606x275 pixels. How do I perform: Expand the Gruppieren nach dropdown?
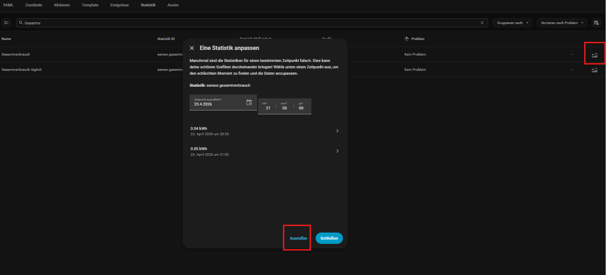pyautogui.click(x=512, y=23)
